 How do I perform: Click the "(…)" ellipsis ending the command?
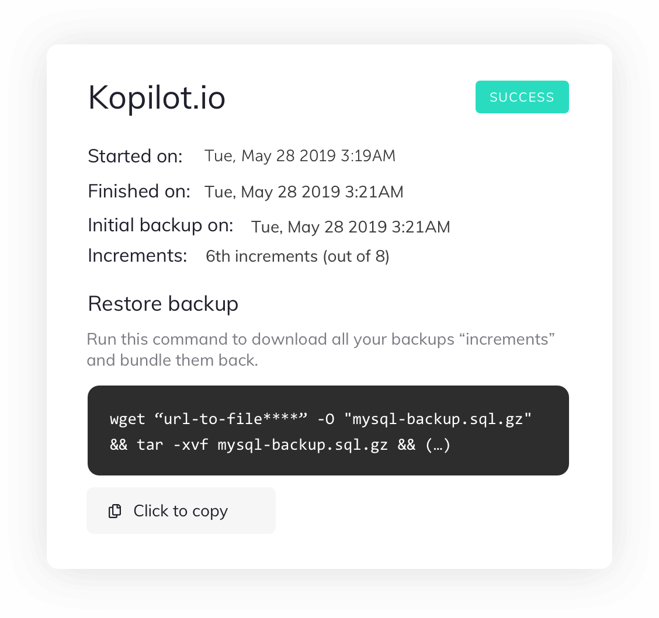438,445
